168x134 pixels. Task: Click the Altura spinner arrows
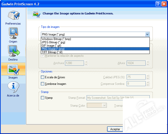[148, 63]
